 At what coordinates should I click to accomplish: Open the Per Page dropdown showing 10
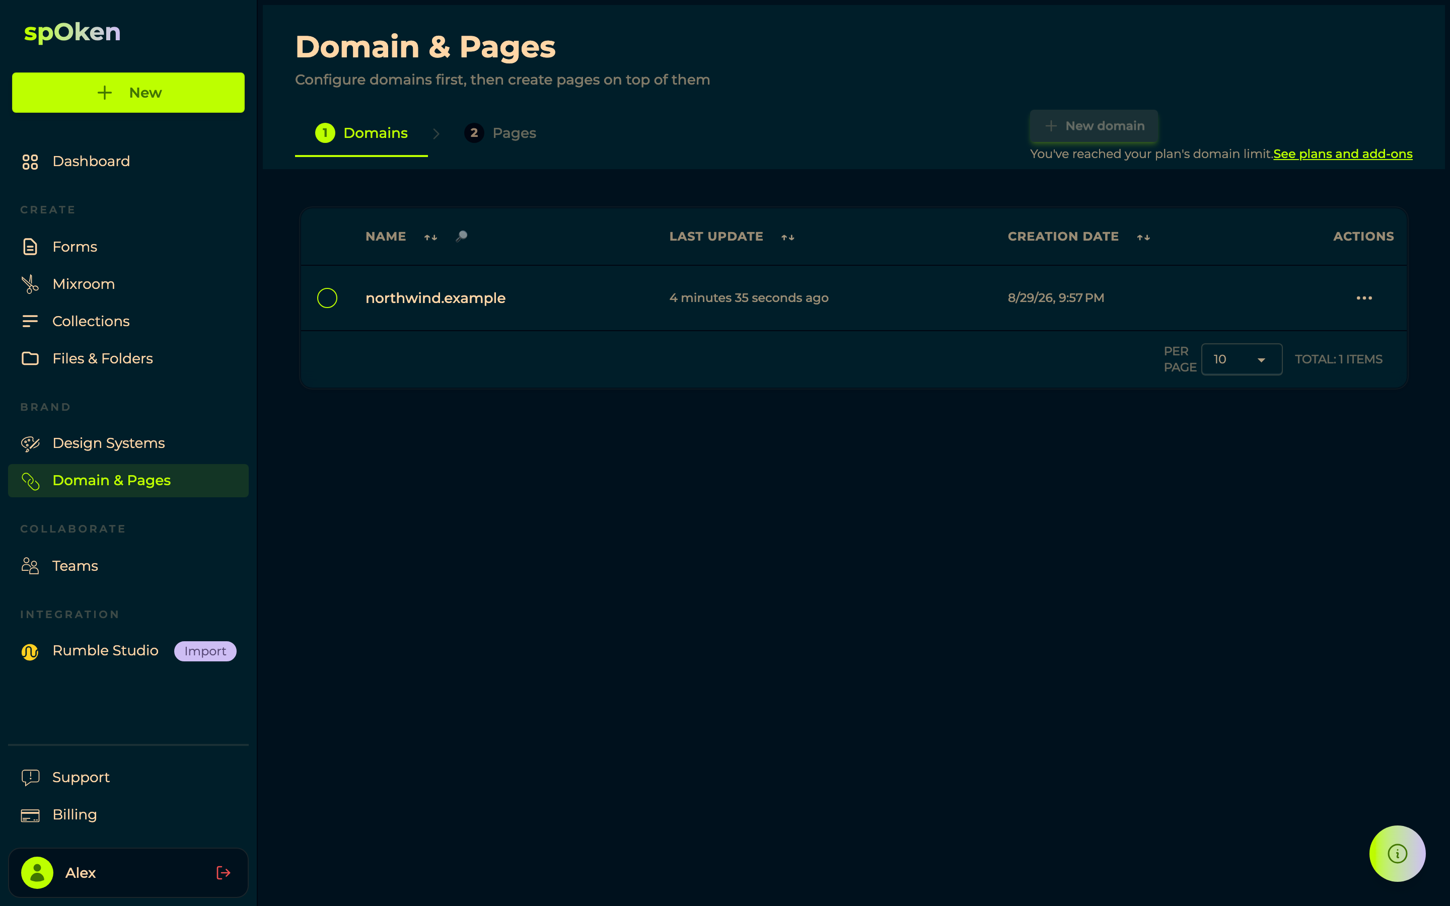[1242, 359]
